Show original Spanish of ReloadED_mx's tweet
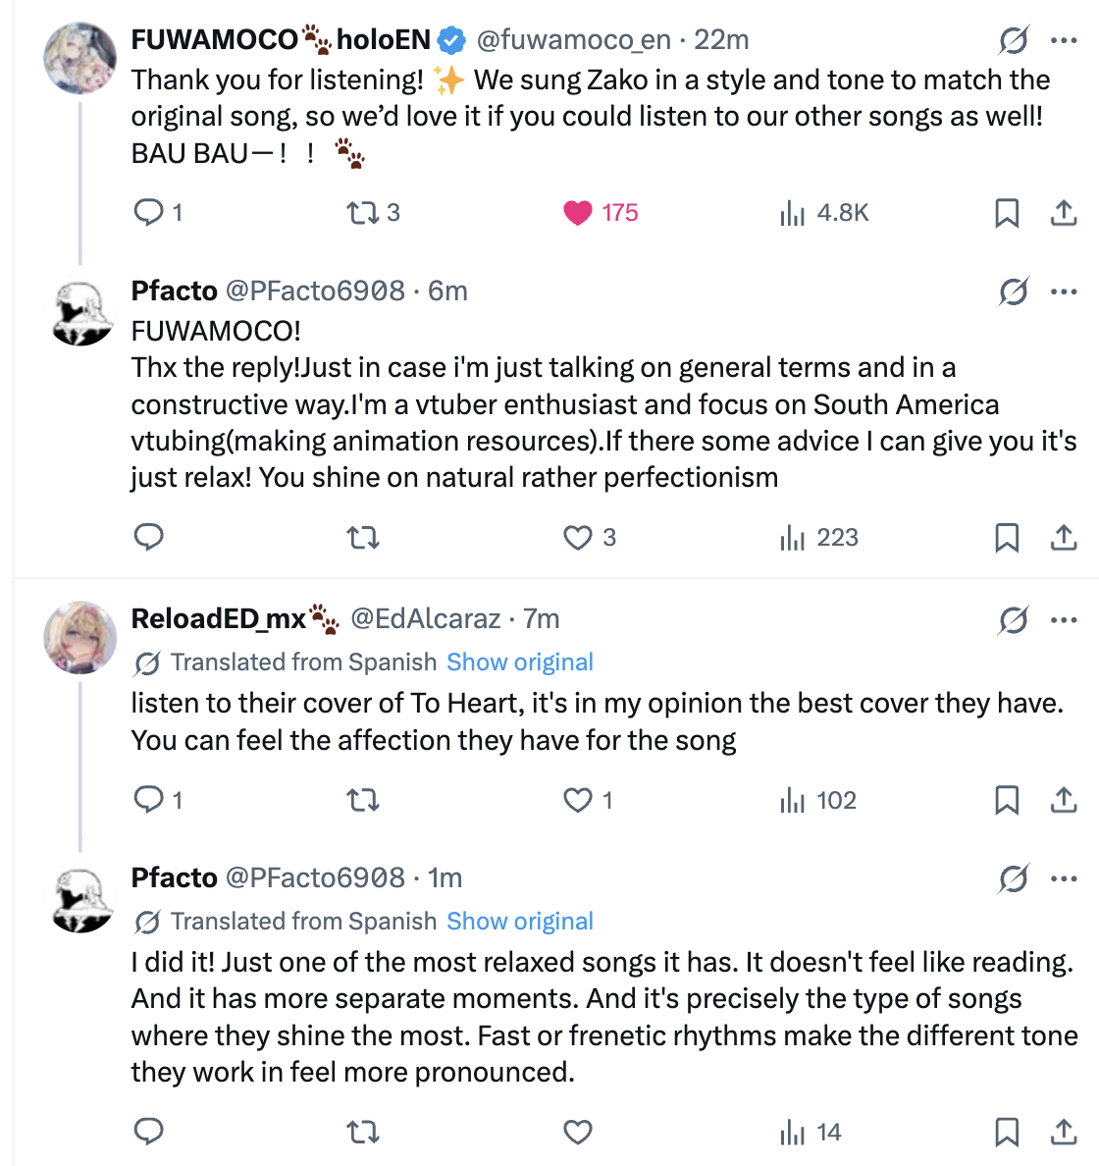Screen dimensions: 1099x1166 click(x=520, y=662)
